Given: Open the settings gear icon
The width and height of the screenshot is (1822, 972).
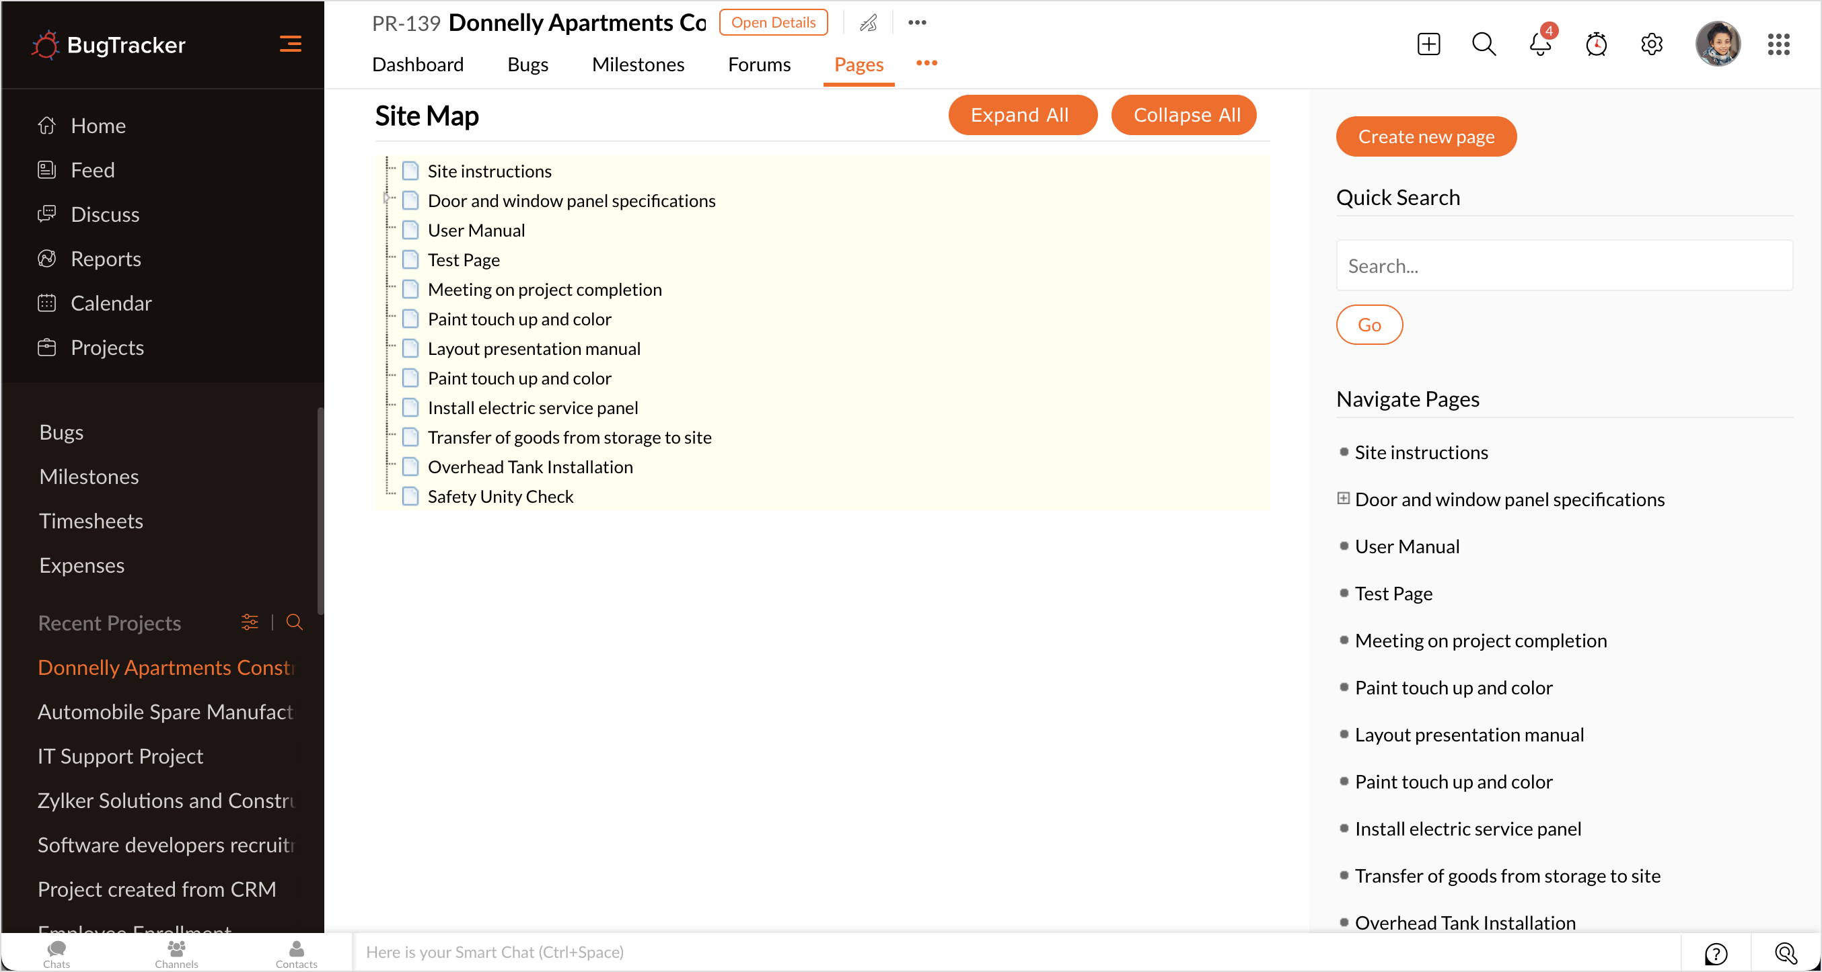Looking at the screenshot, I should [1651, 44].
